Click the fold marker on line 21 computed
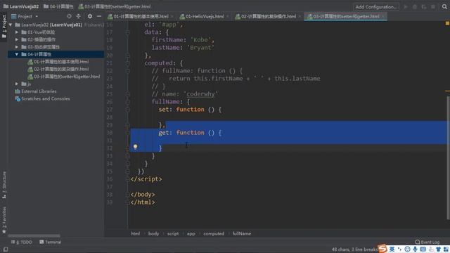The width and height of the screenshot is (450, 253). click(x=128, y=63)
